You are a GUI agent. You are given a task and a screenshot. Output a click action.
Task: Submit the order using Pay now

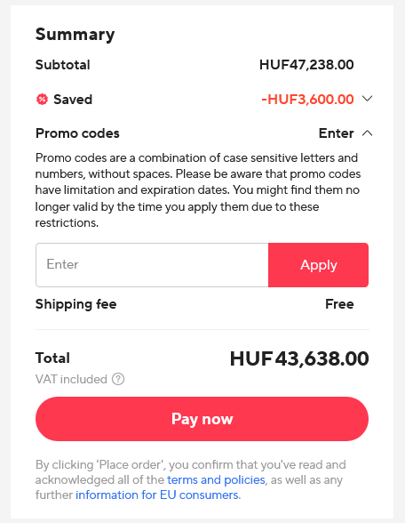[x=202, y=419]
